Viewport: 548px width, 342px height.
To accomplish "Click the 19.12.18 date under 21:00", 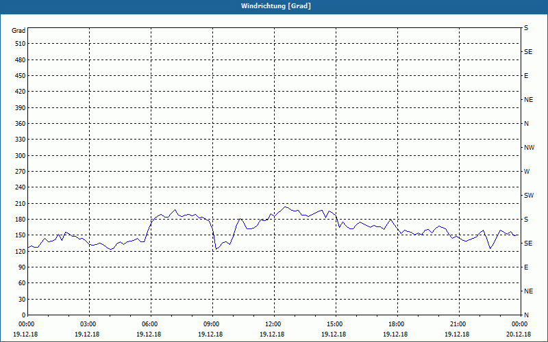I will (457, 334).
